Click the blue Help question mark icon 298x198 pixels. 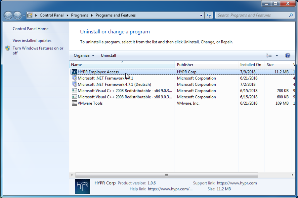pos(287,55)
